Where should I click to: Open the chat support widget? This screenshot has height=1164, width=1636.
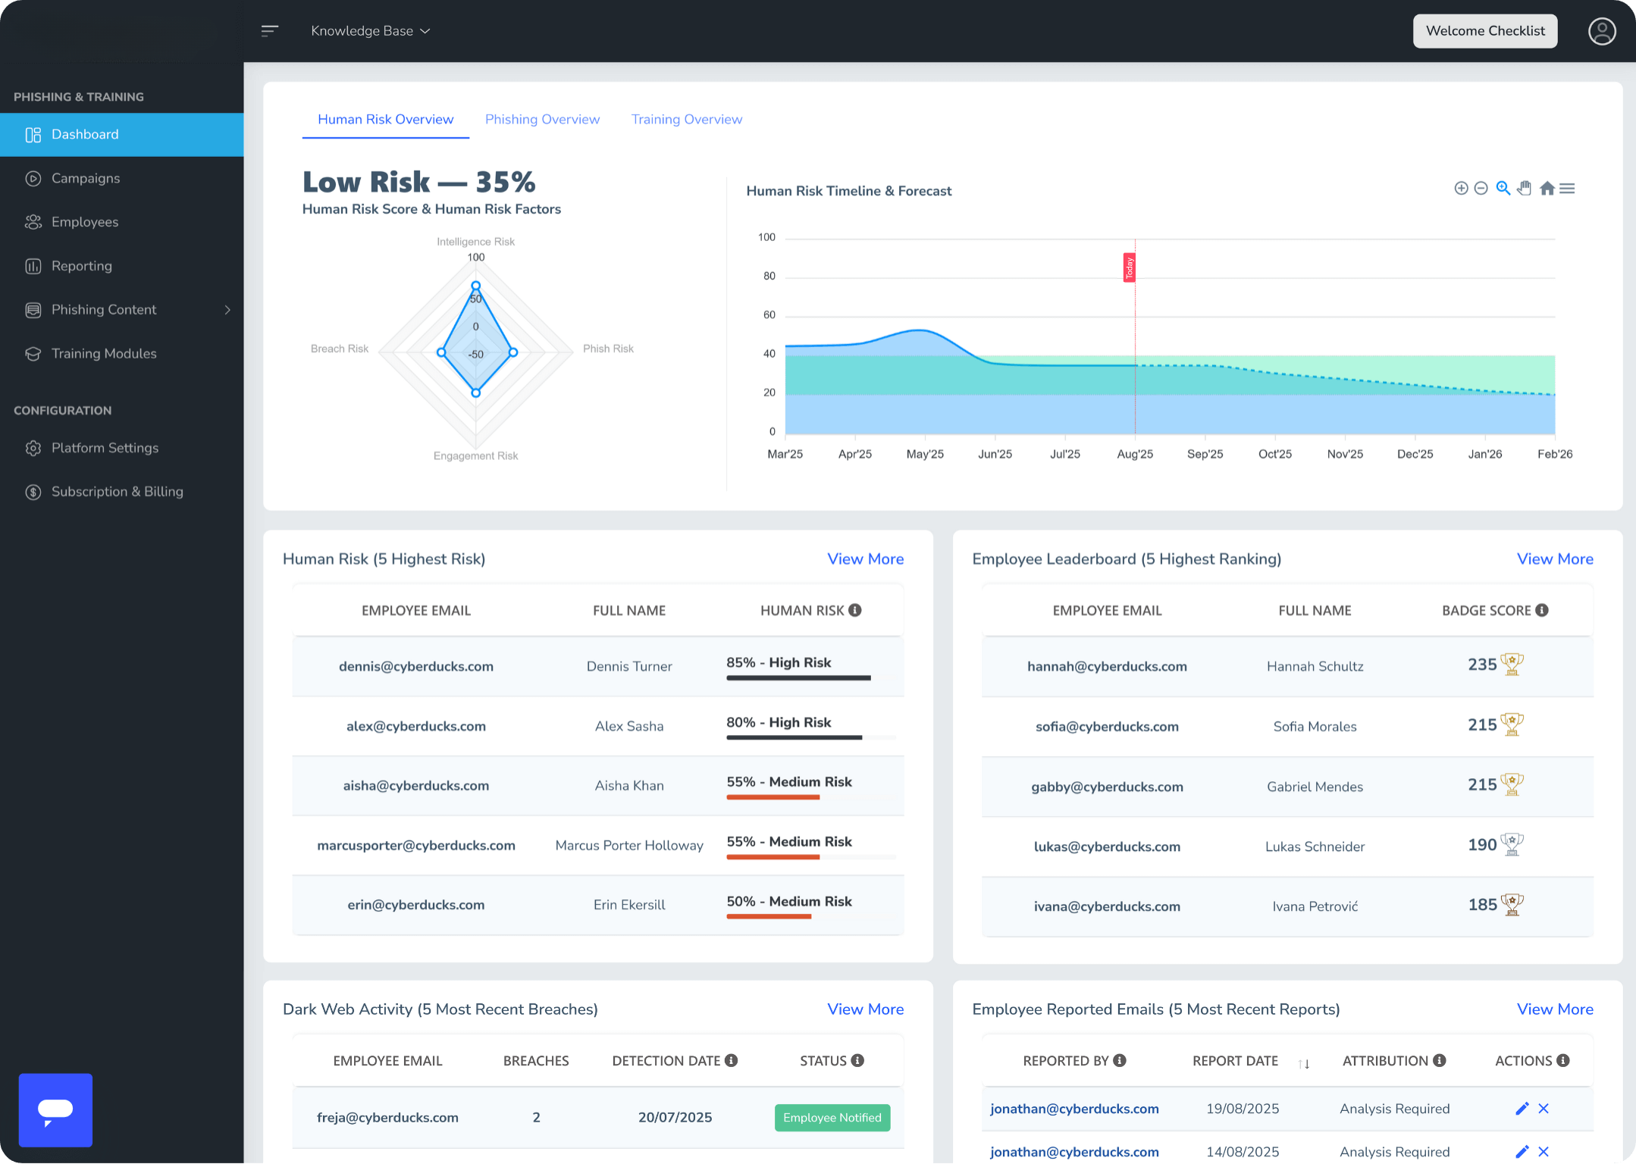[55, 1109]
